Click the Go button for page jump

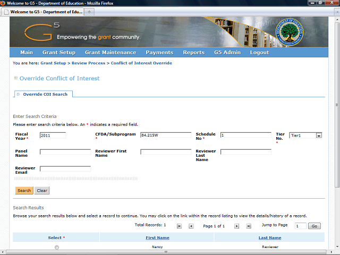coord(314,226)
